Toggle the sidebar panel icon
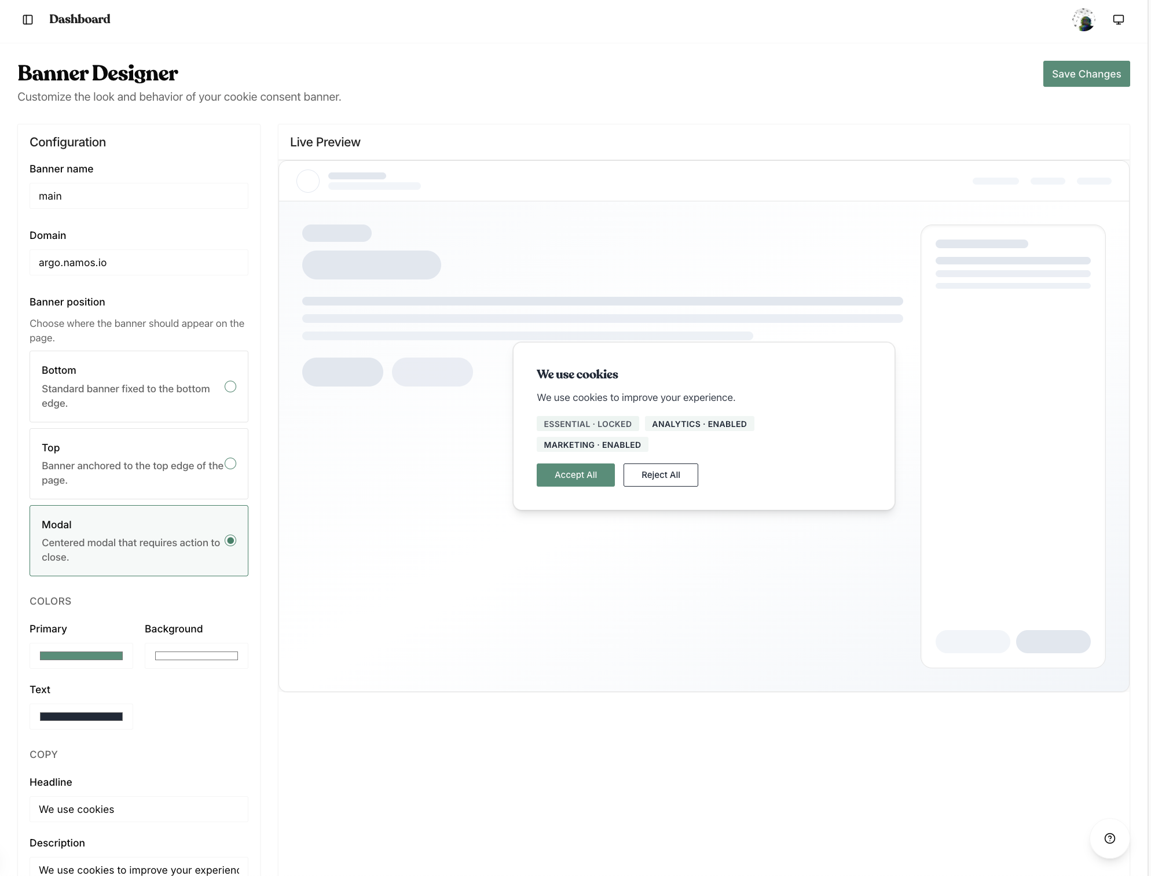 click(28, 20)
